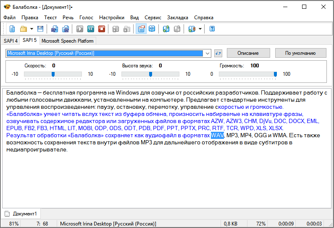The height and width of the screenshot is (228, 334).
Task: Expand the Microsoft Irina Desktop voice dropdown
Action: pyautogui.click(x=207, y=54)
